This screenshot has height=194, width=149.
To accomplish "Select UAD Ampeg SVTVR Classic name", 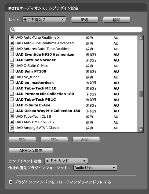I will click(x=38, y=128).
